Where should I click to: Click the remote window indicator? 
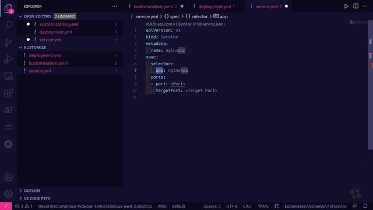[x=6, y=206]
